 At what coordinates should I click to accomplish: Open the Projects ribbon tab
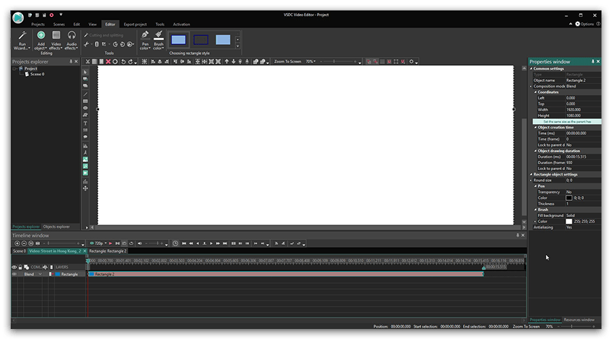click(x=38, y=24)
